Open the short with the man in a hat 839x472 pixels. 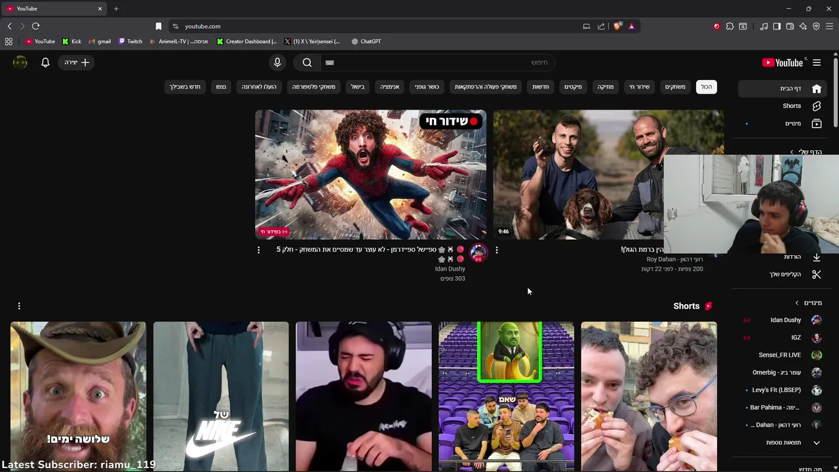click(x=78, y=396)
